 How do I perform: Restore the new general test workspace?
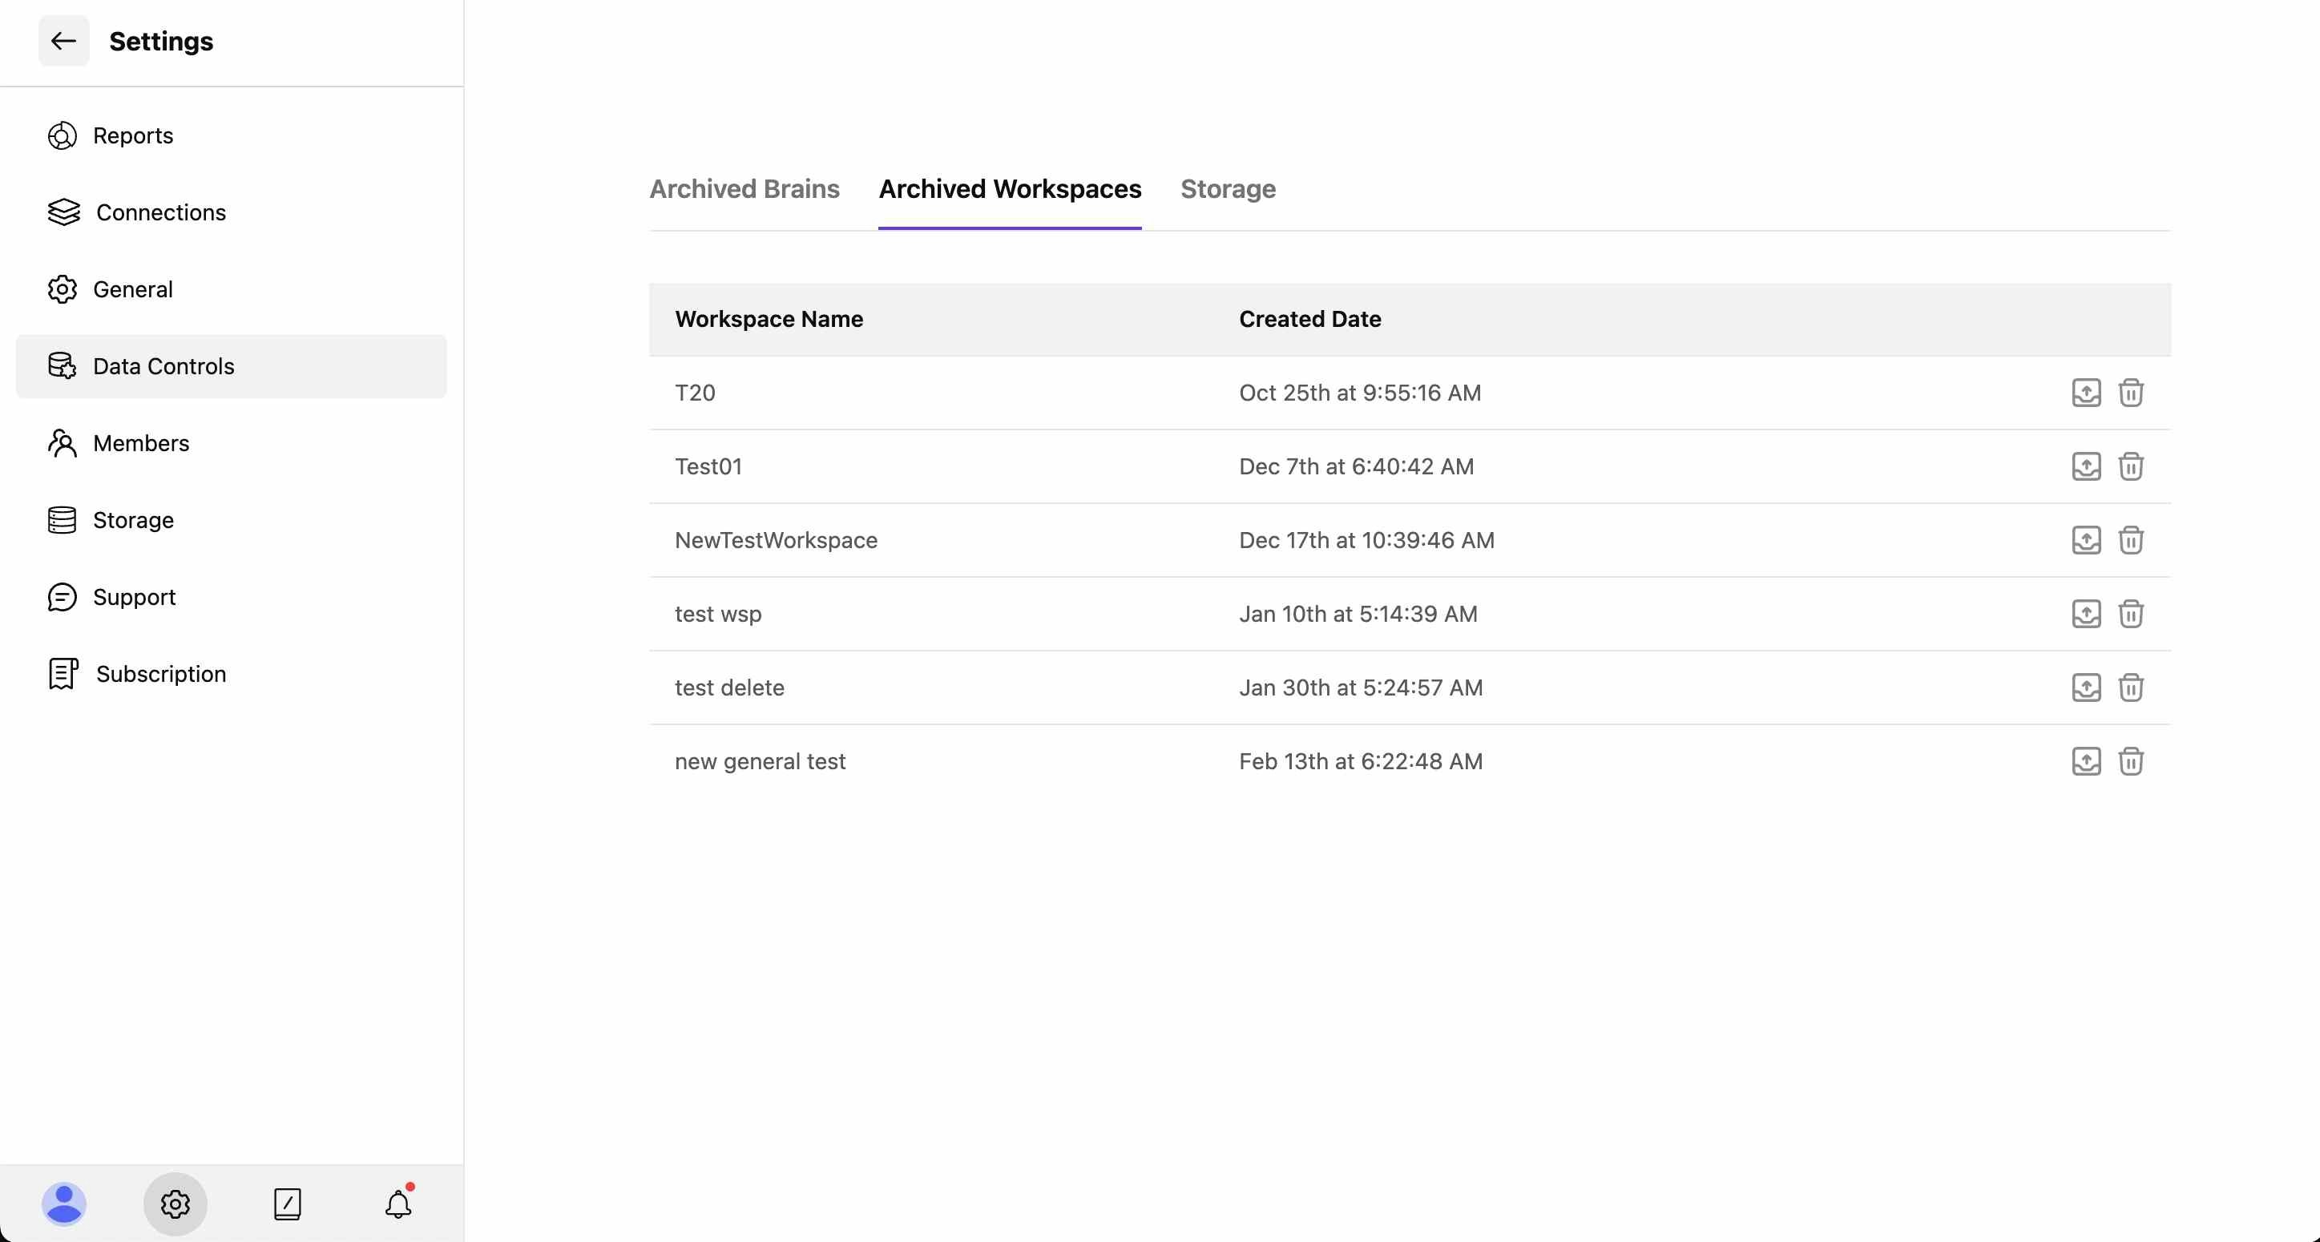2086,762
